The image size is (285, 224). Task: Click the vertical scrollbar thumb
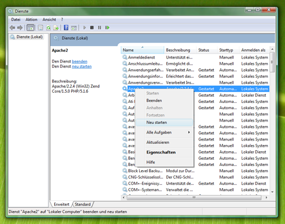272,62
